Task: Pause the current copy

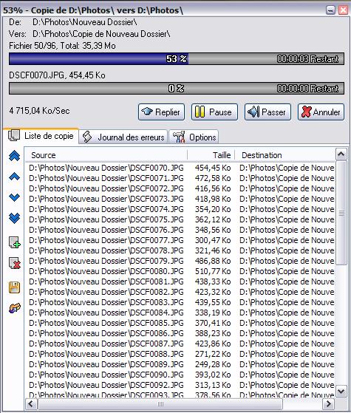Action: (214, 112)
